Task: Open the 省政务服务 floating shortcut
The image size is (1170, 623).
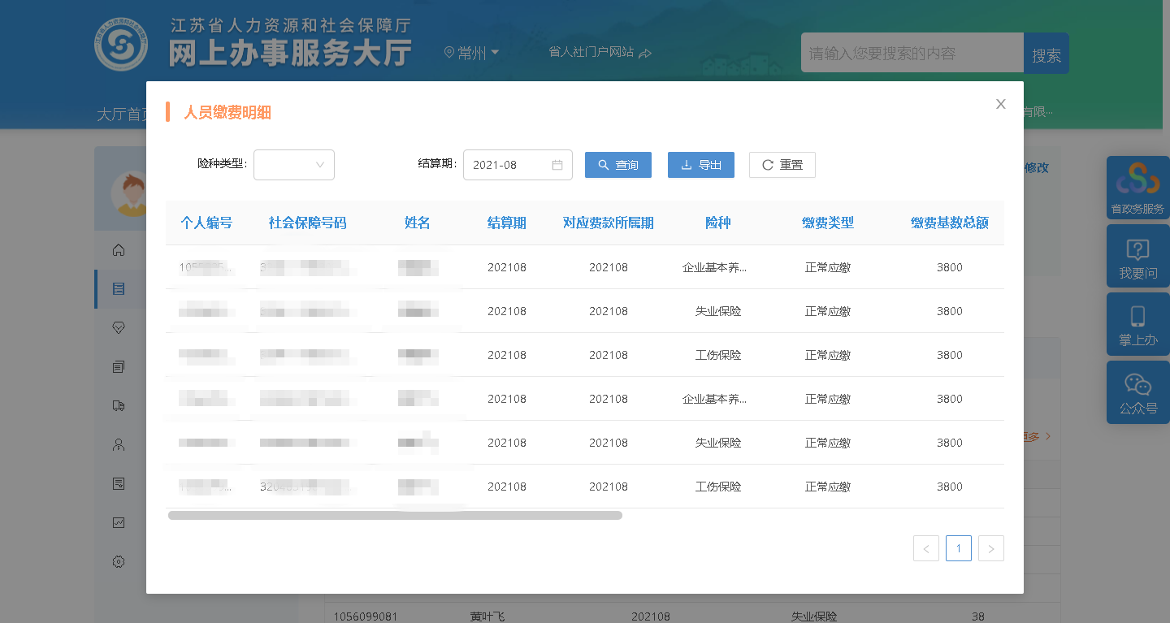Action: [x=1137, y=188]
